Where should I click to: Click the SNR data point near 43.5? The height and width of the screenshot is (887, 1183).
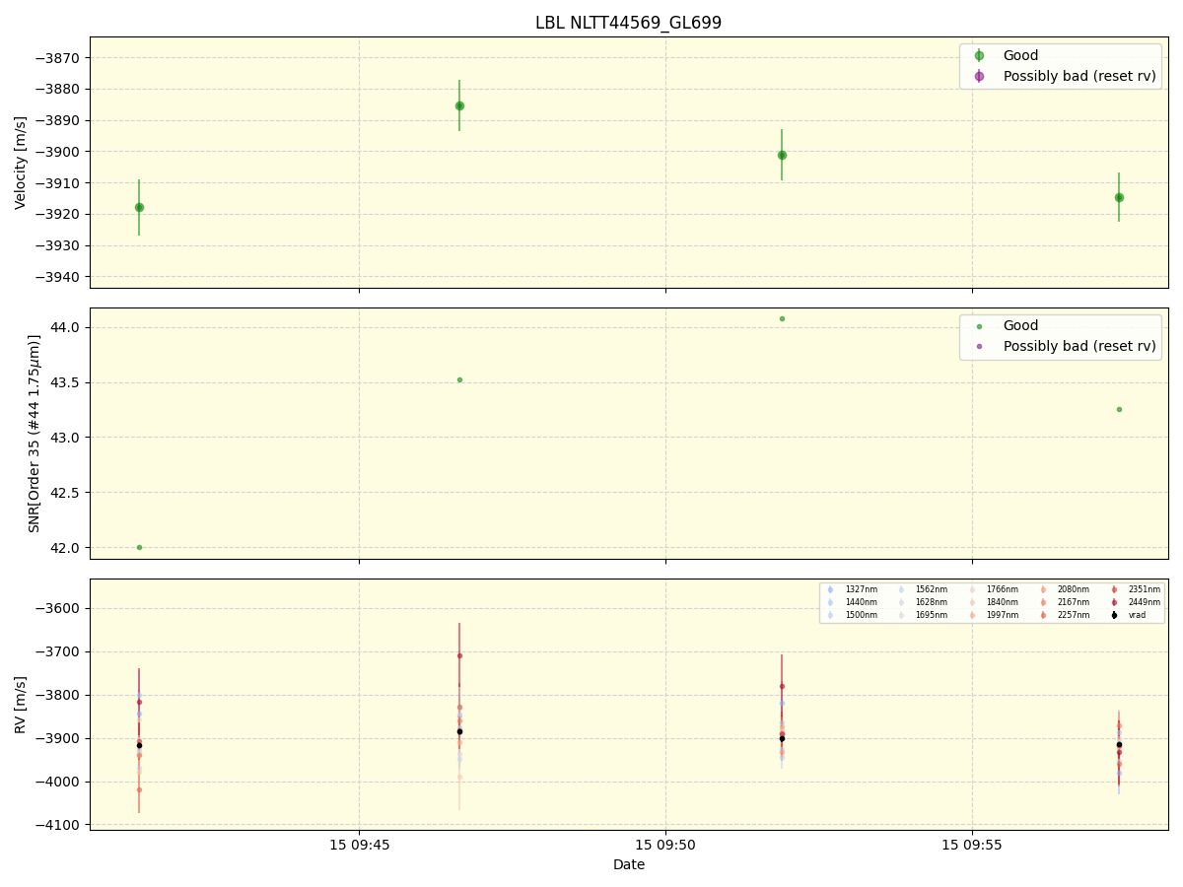459,379
